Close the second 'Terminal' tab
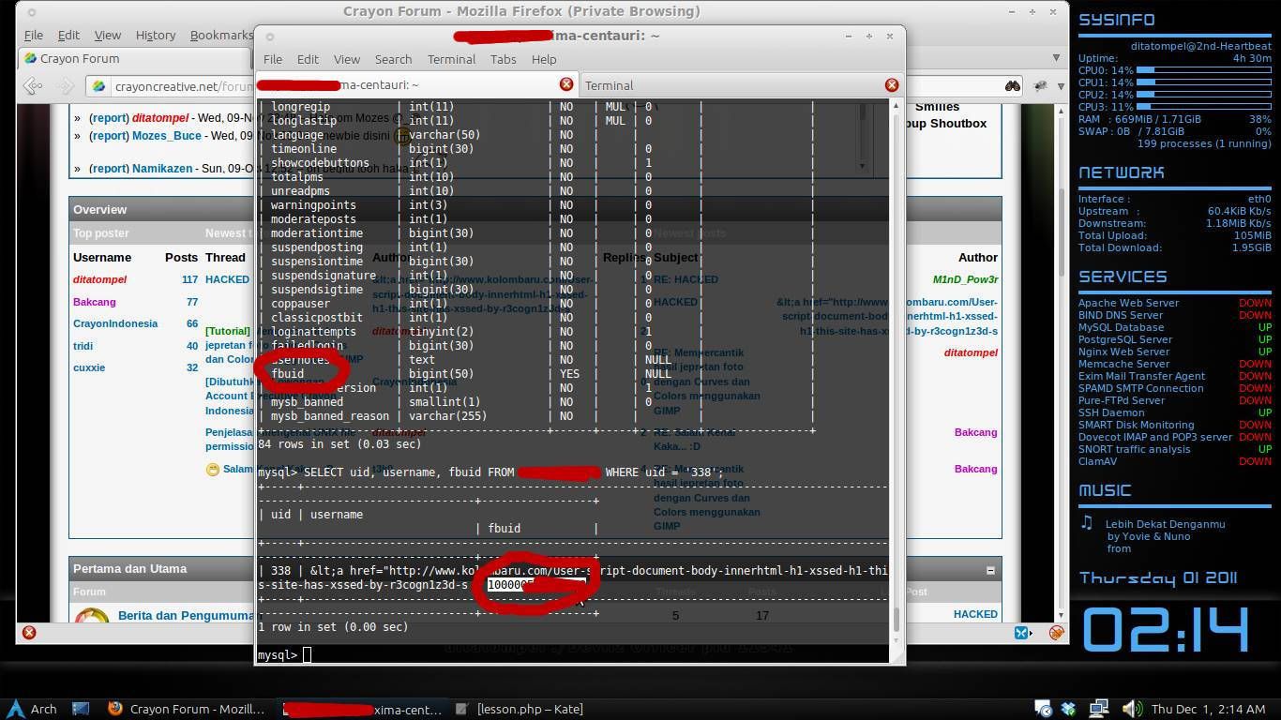 (892, 84)
